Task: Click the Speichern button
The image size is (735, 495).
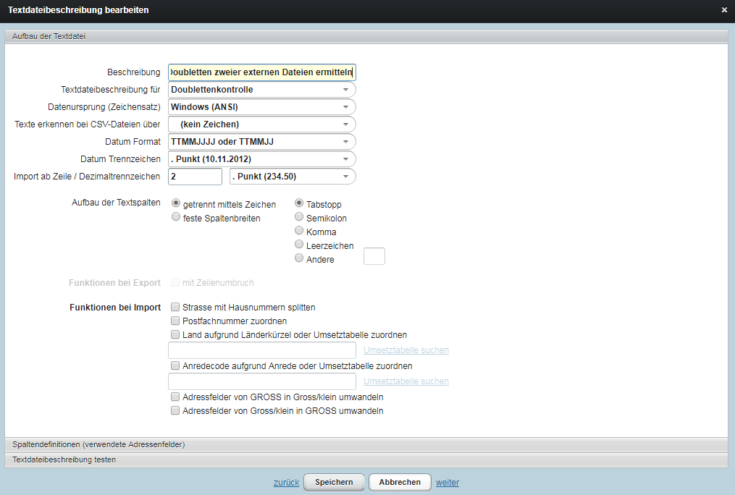Action: (334, 482)
